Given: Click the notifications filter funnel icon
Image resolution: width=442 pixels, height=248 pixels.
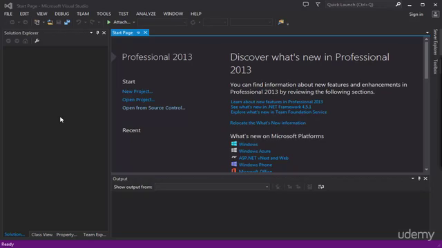Looking at the screenshot, I should pos(318,5).
